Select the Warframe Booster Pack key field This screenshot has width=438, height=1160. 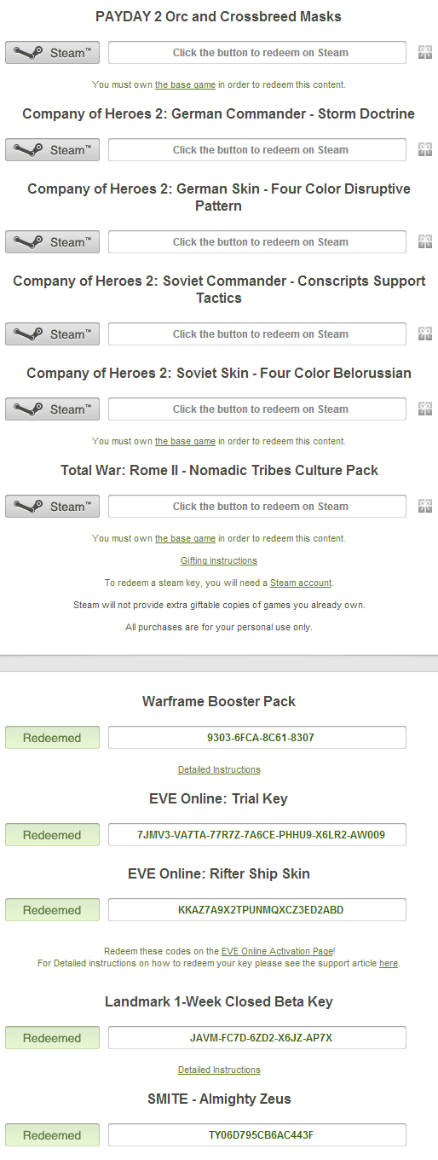click(257, 738)
